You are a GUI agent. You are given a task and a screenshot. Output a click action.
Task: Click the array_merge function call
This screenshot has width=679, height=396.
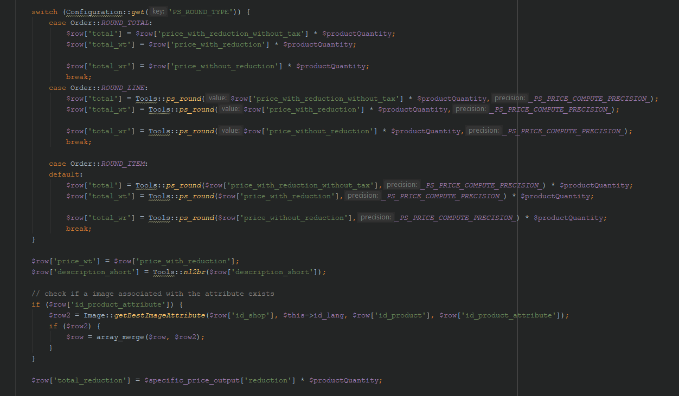pos(120,337)
